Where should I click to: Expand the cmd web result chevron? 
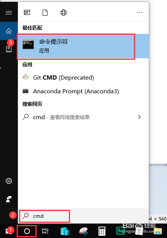pos(139,117)
